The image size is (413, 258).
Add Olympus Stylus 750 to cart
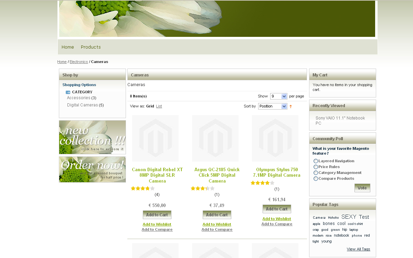[x=277, y=209]
